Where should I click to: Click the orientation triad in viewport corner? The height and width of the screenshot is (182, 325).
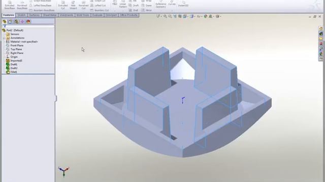[x=63, y=171]
